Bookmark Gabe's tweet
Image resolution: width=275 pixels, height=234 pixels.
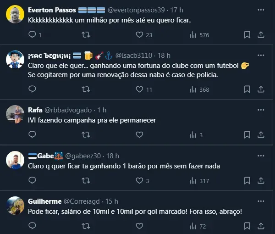(247, 181)
